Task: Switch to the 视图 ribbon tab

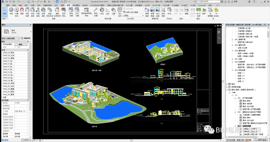Action: 62,5
